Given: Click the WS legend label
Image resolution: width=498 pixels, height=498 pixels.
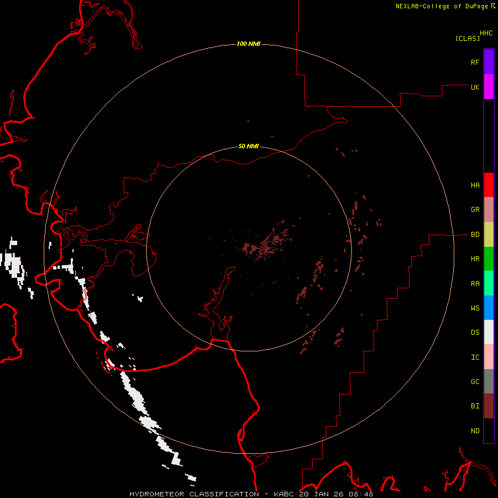Looking at the screenshot, I should 475,308.
